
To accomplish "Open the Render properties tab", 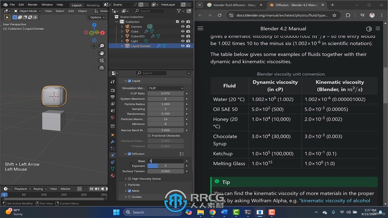I will 112,90.
